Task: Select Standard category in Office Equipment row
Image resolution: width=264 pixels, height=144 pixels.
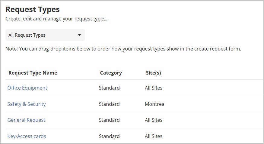Action: [109, 88]
